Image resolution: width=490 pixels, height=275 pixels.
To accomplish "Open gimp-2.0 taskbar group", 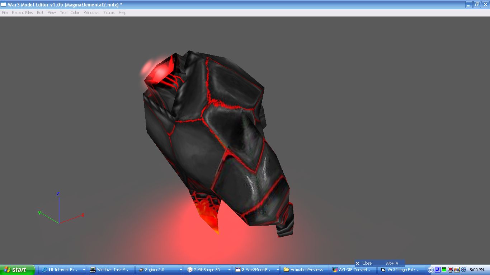I will point(160,270).
